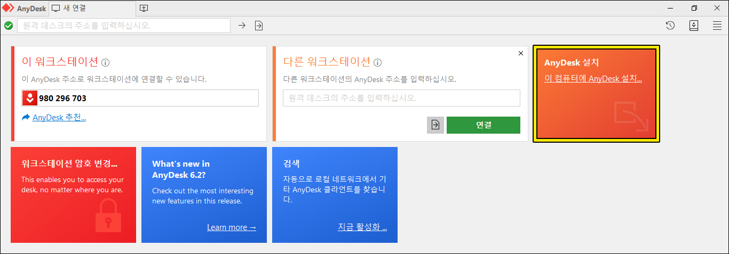This screenshot has height=254, width=729.
Task: Open the 워크스테이션 암호 변경... tile
Action: coord(73,195)
